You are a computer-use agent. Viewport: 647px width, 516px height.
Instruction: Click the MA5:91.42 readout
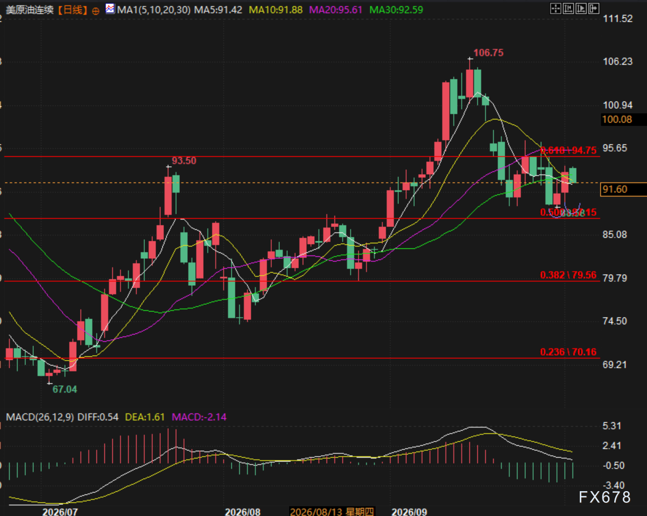coord(218,10)
